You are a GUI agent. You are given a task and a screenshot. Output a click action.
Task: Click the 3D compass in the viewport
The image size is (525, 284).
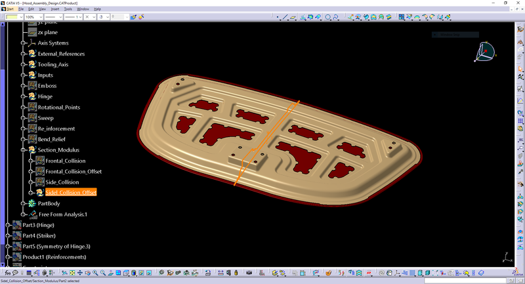(x=485, y=52)
